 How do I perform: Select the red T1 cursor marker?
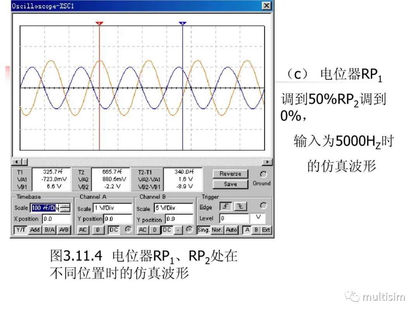pyautogui.click(x=100, y=23)
